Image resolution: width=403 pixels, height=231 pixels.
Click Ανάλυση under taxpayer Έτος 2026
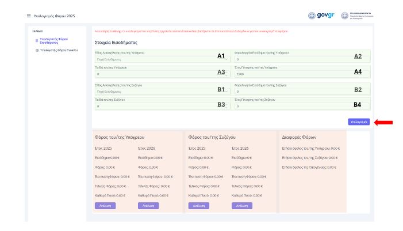[x=148, y=205]
